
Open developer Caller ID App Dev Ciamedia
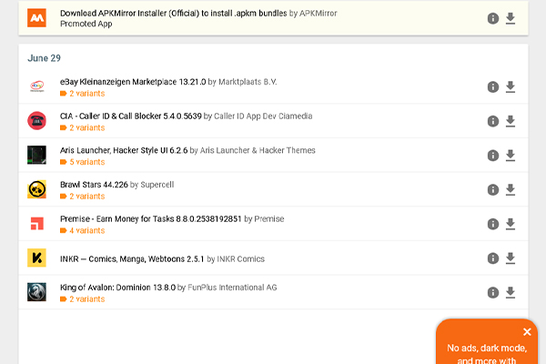(x=263, y=116)
